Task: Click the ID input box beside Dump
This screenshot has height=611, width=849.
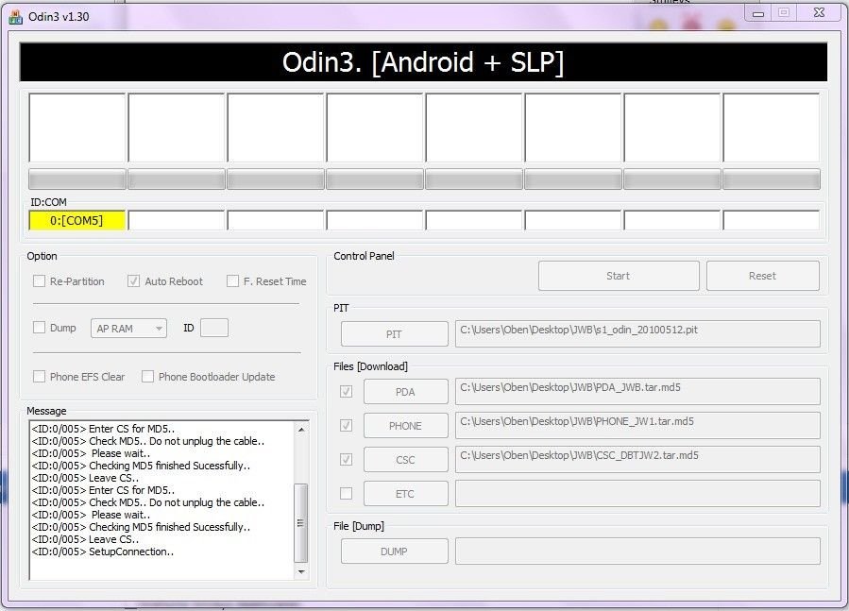Action: (x=214, y=328)
